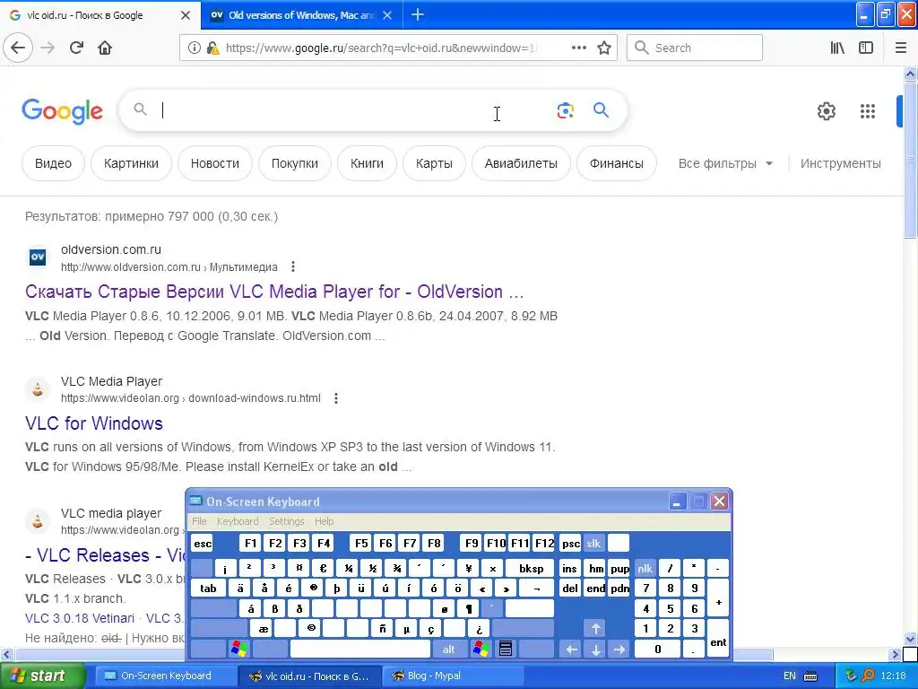Show site information icon in address bar
The image size is (918, 689).
(195, 48)
